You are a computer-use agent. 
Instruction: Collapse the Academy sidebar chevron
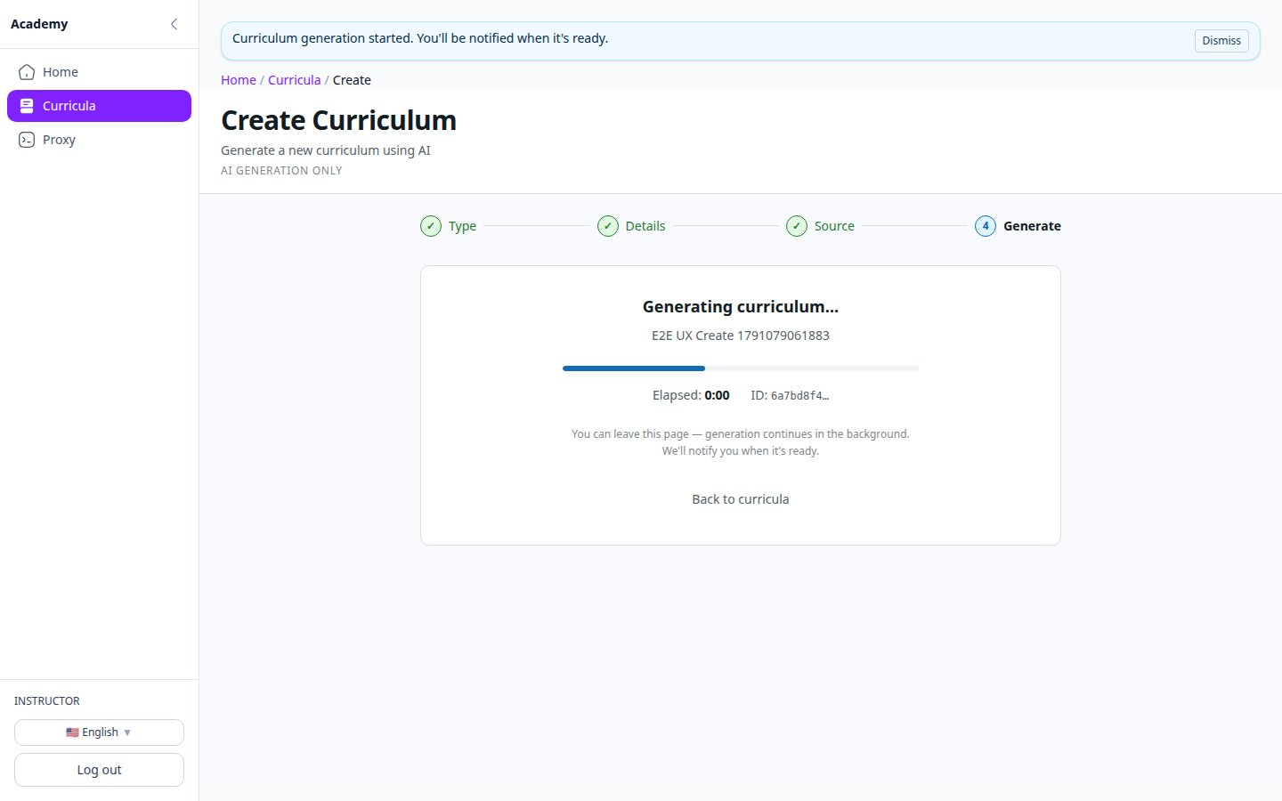[174, 24]
